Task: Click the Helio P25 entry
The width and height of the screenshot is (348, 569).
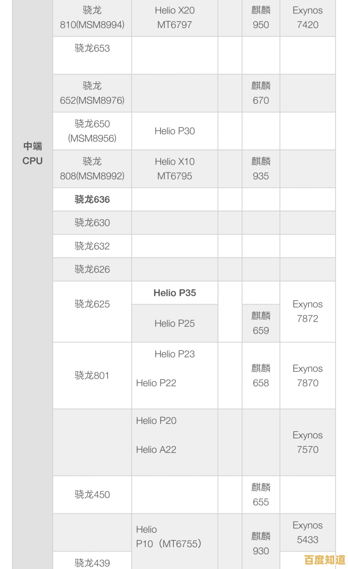Action: (x=174, y=324)
